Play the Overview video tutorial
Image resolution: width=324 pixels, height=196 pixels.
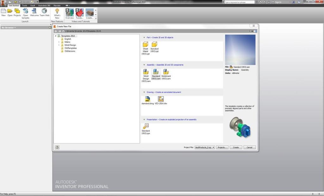click(70, 14)
